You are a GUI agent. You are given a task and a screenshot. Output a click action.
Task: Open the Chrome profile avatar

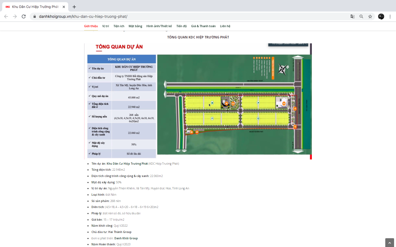(x=381, y=16)
